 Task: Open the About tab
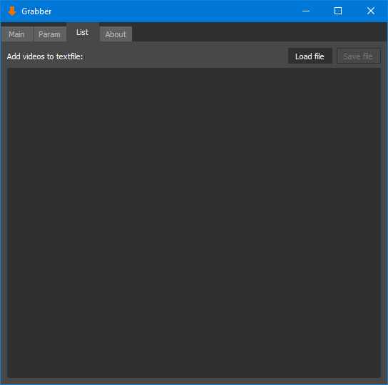coord(116,34)
